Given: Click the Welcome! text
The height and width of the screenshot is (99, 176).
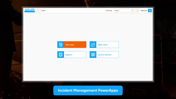Looking at the screenshot, I should 144,11.
